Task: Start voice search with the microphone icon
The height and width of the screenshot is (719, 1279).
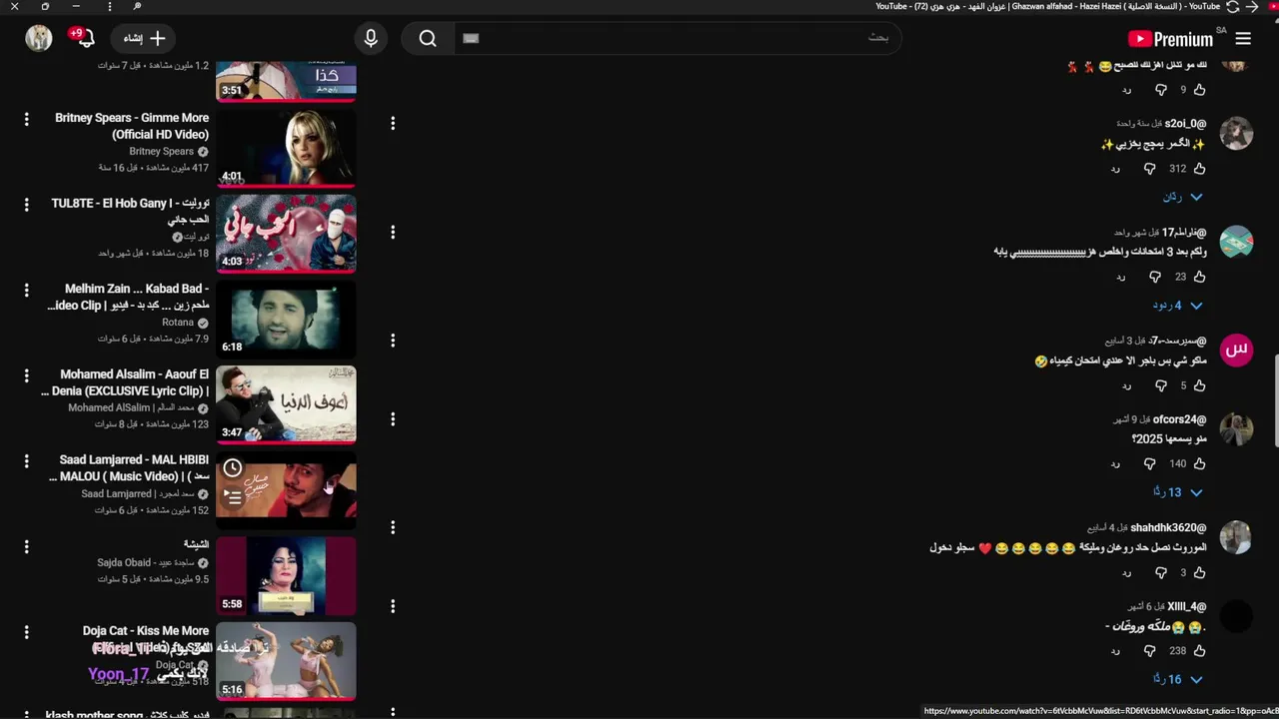Action: coord(371,39)
